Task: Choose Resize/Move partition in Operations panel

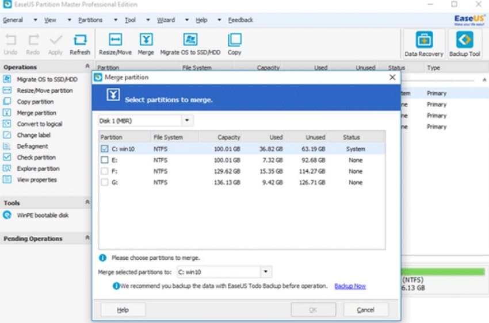Action: point(45,91)
